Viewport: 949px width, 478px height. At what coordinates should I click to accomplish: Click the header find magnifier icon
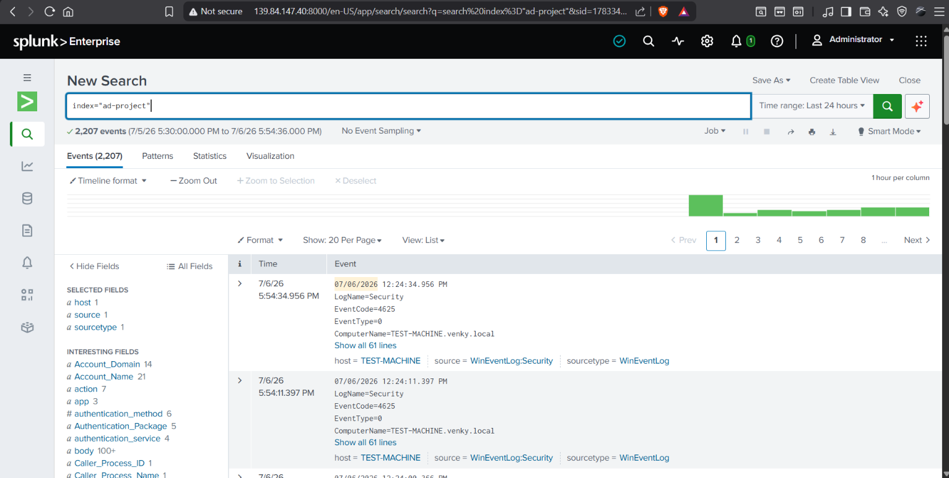pyautogui.click(x=649, y=41)
